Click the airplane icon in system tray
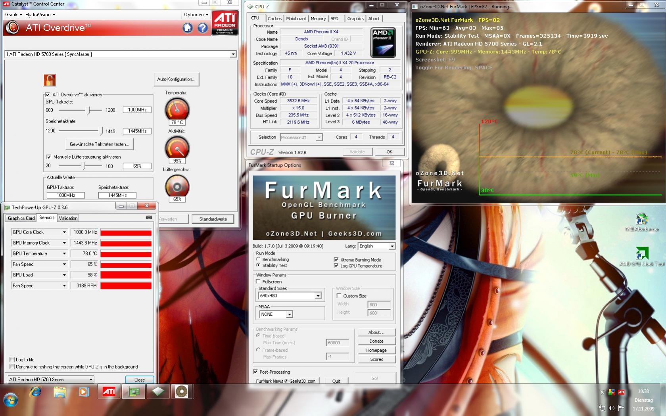 coord(602,392)
